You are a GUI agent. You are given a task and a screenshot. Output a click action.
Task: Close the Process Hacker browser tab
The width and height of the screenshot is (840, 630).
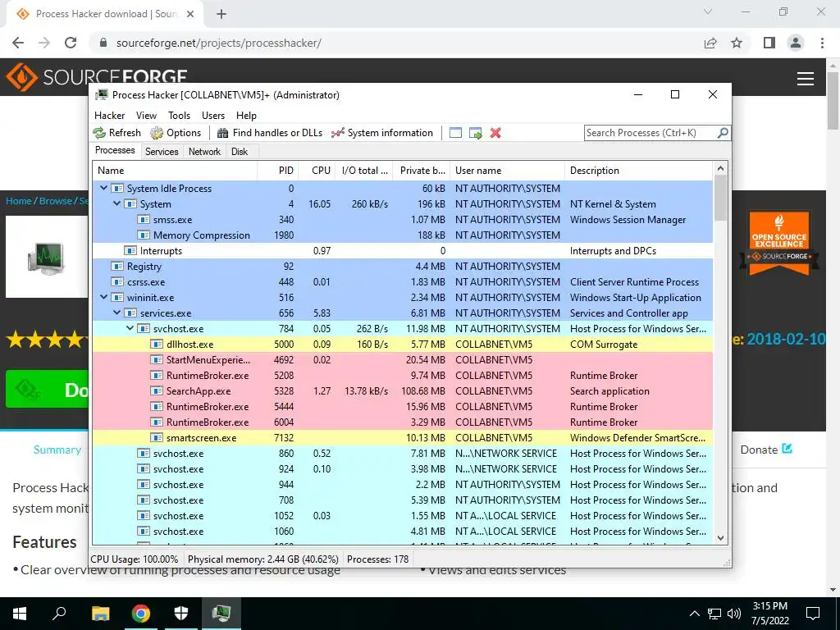(x=190, y=14)
